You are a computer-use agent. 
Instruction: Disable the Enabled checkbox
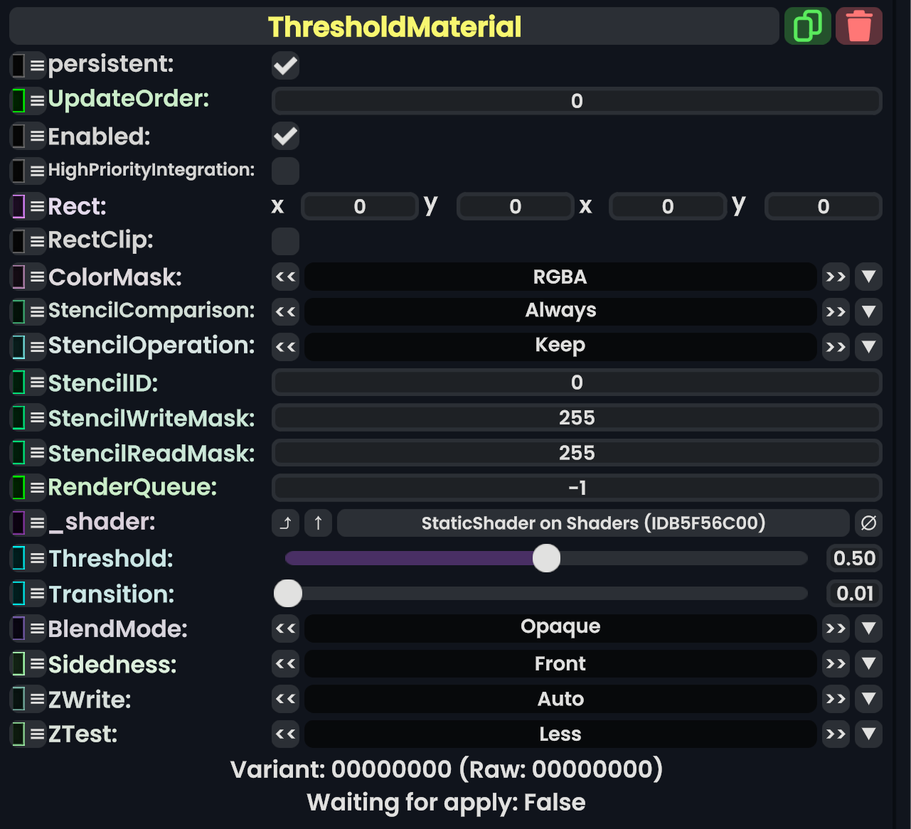[285, 136]
